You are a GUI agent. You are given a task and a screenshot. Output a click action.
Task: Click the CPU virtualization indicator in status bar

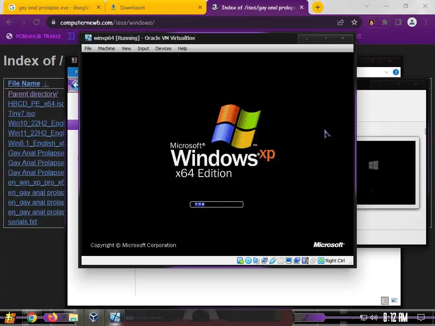pos(305,261)
